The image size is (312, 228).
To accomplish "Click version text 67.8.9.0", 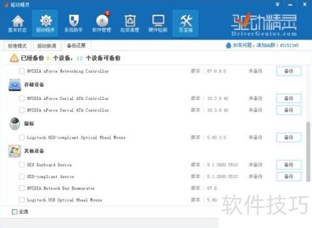I will point(217,71).
